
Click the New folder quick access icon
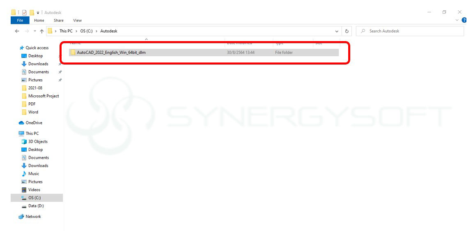(x=32, y=12)
